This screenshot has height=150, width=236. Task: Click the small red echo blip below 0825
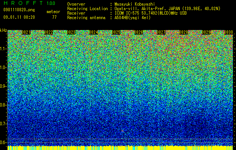(123, 131)
